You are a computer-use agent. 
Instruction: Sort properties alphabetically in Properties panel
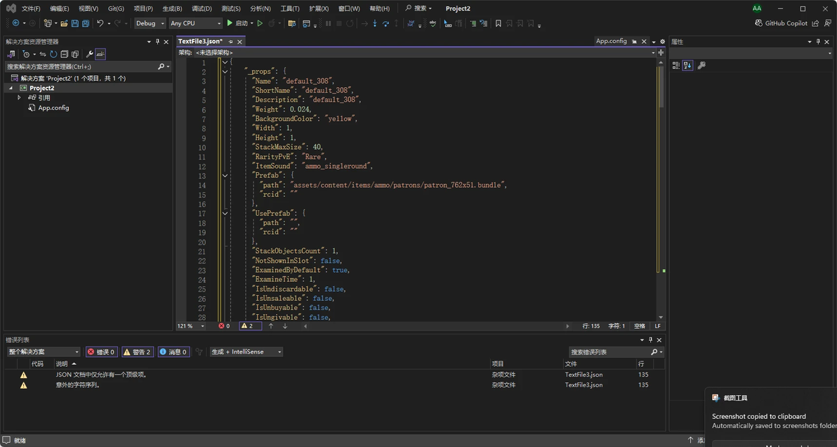[x=687, y=65]
